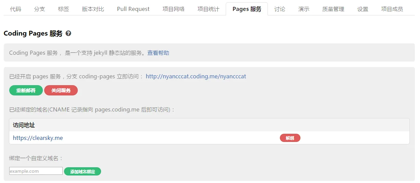Screen dimensions: 420x183
Task: Open the 项目统计 tab
Action: click(208, 9)
